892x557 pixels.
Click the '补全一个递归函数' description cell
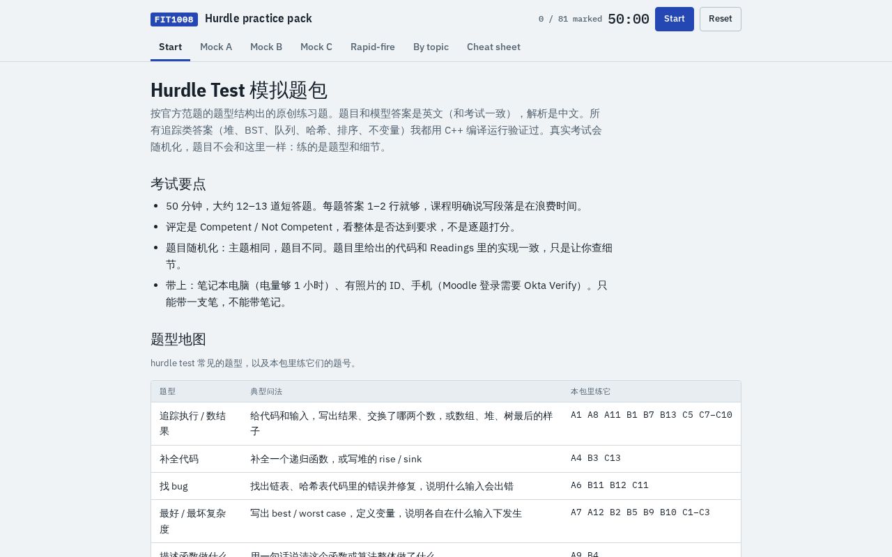pos(402,459)
